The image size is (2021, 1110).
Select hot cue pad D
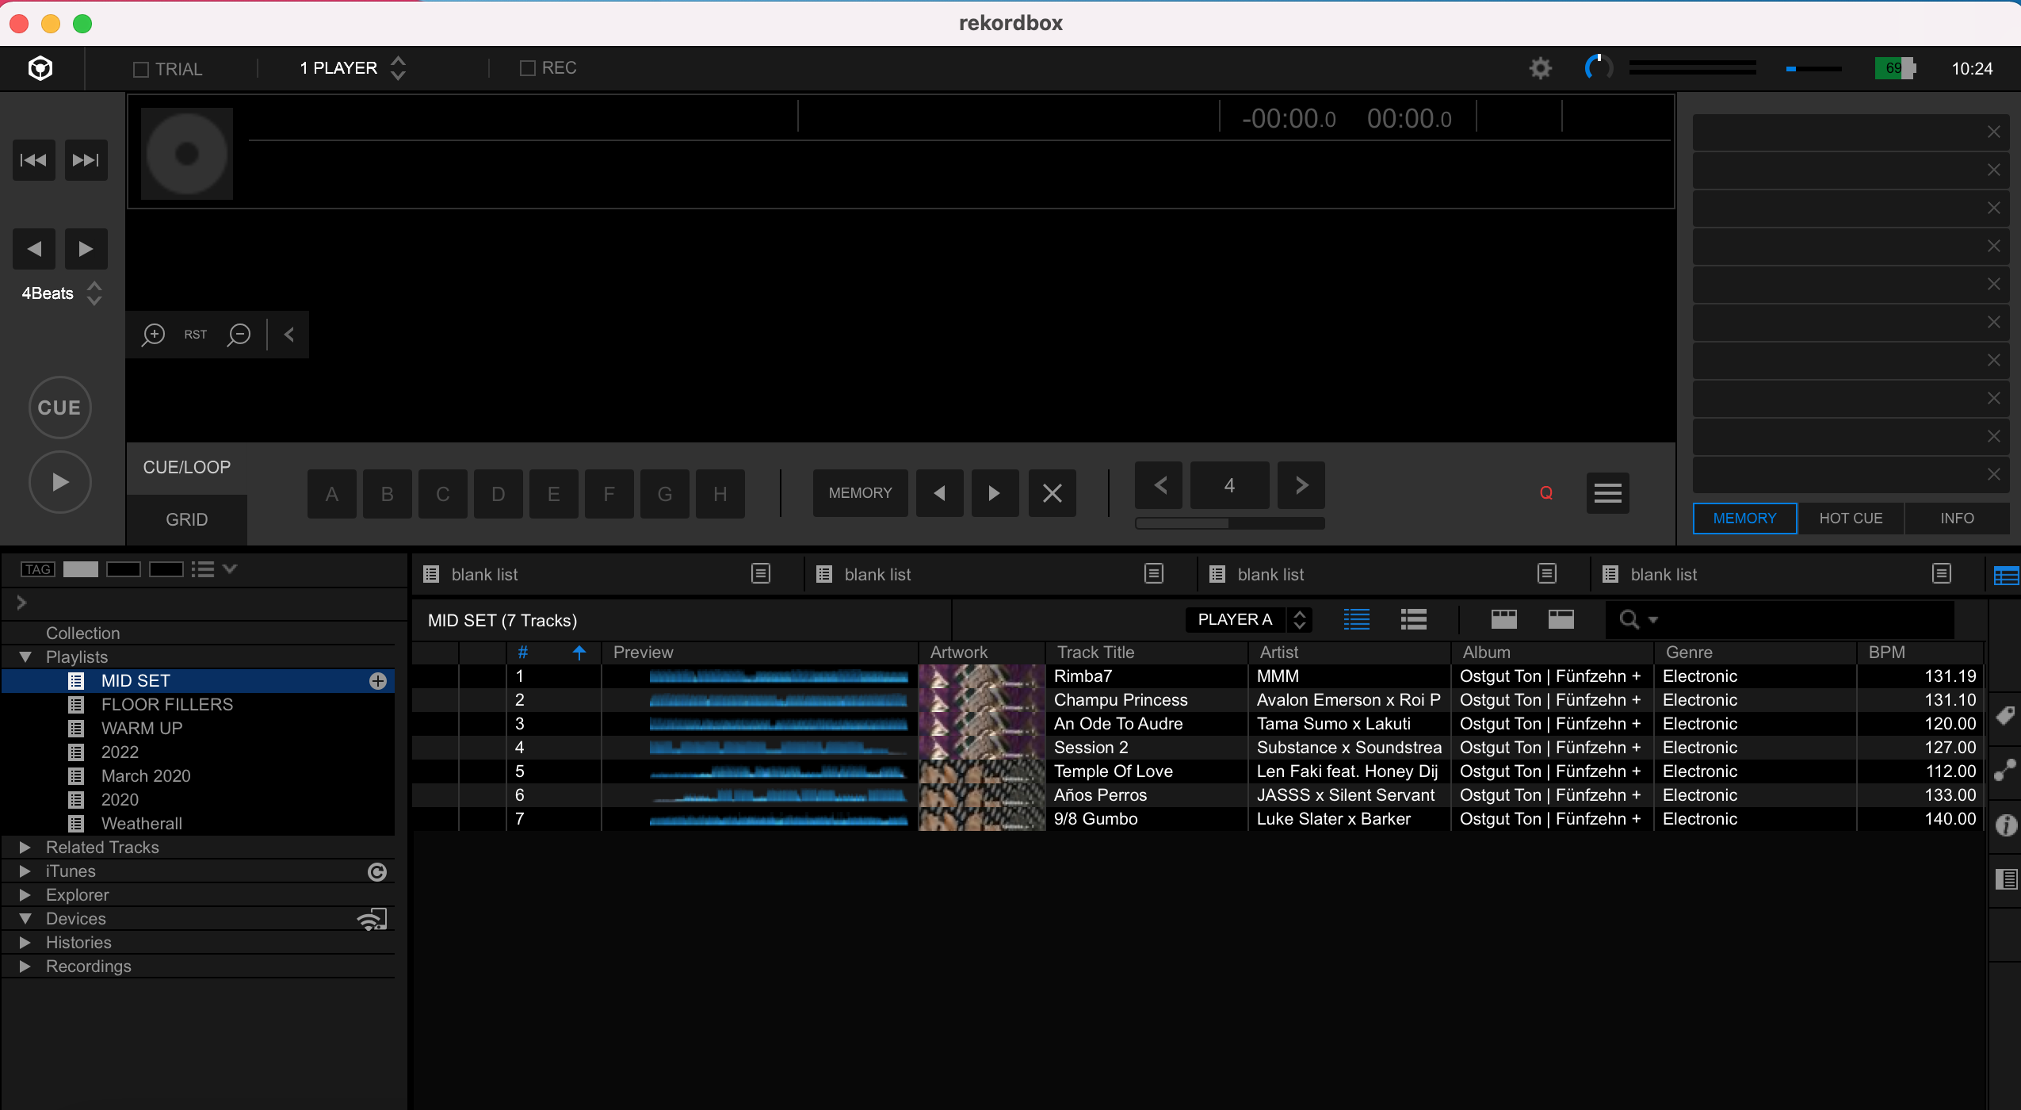(x=499, y=494)
